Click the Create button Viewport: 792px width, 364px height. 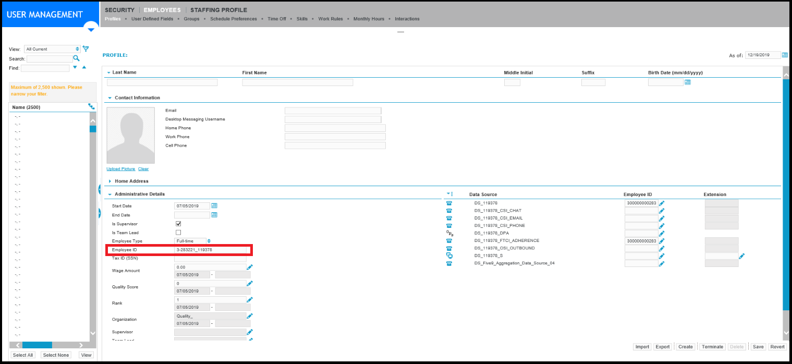point(686,347)
